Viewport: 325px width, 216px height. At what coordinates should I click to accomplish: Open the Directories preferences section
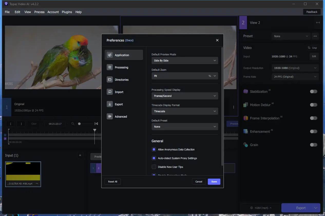(x=124, y=79)
